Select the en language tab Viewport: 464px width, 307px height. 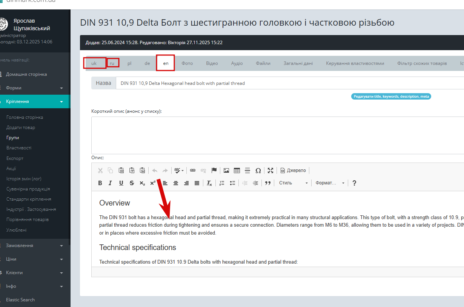[x=166, y=63]
